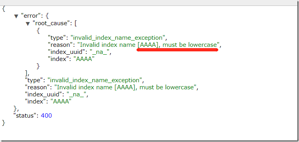299x142 pixels.
Task: Click "type" key inside root_cause object
Action: (57, 38)
